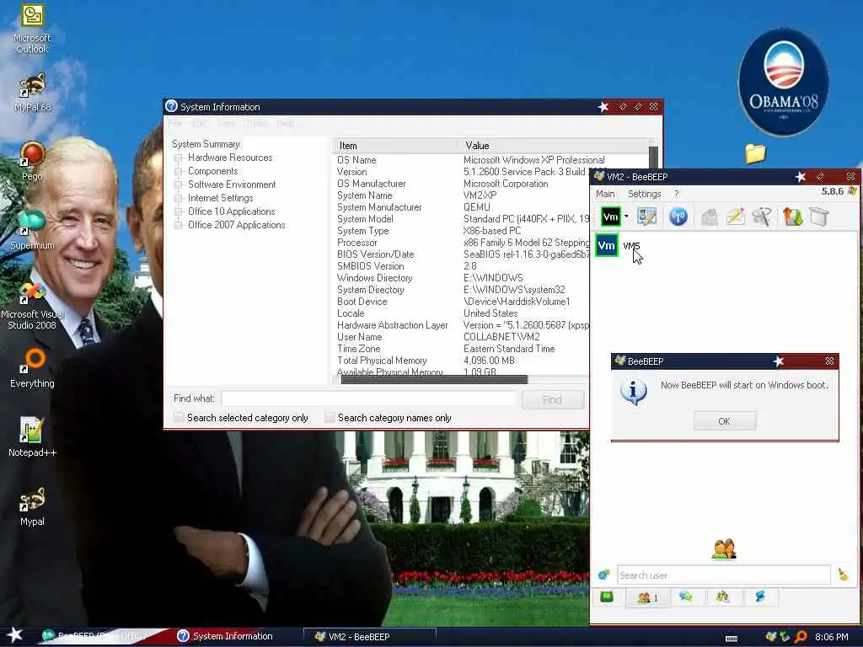Select the OS Name row
This screenshot has height=647, width=863.
[x=470, y=160]
